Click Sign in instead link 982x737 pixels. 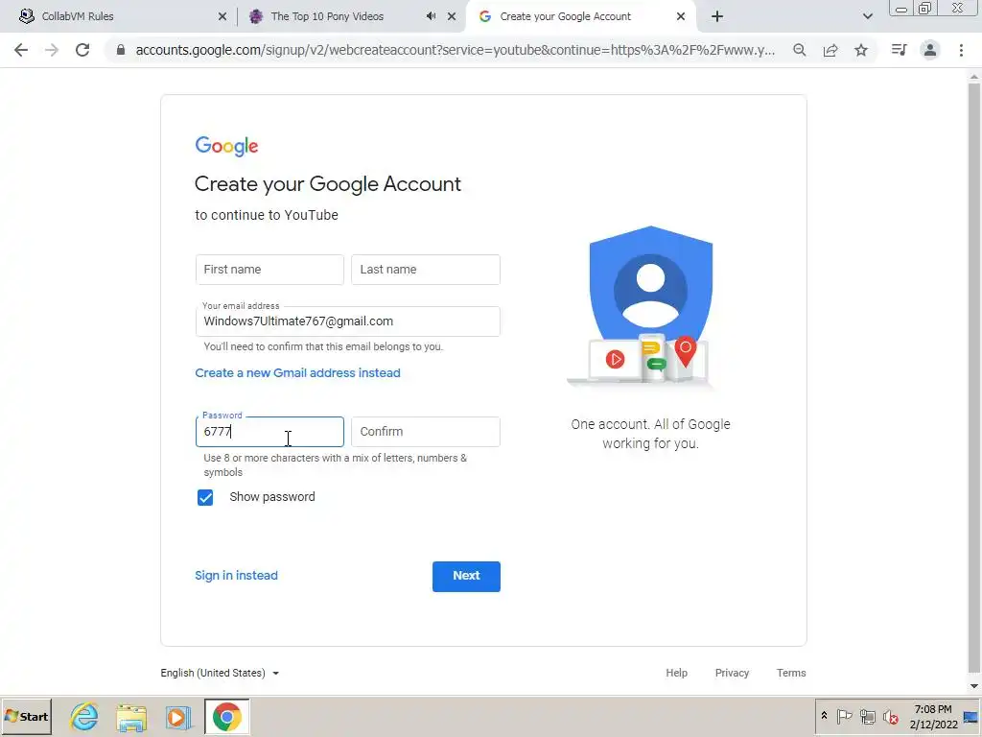pos(236,576)
